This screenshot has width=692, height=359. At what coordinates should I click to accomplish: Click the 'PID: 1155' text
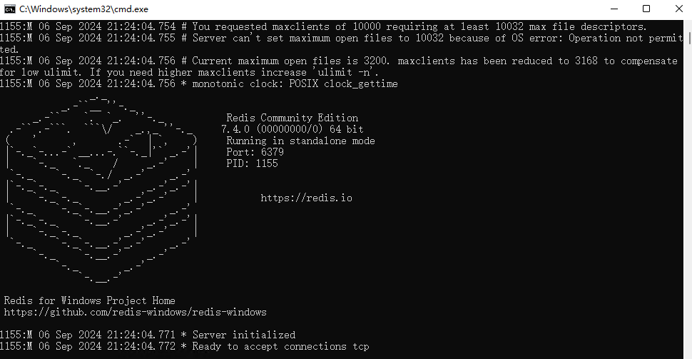tap(252, 163)
